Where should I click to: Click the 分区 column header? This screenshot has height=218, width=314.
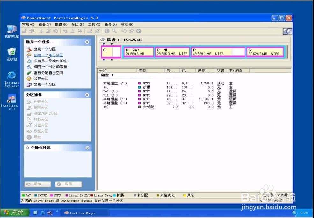tap(117, 70)
